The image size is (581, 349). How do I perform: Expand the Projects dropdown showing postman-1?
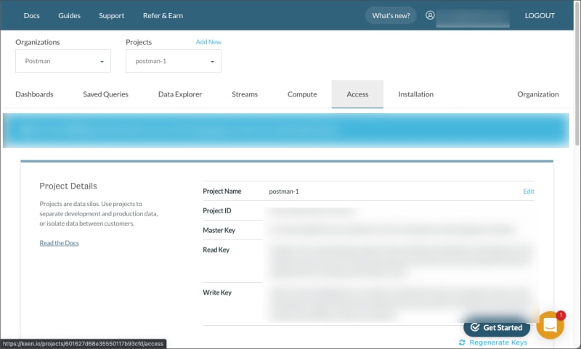(x=174, y=61)
